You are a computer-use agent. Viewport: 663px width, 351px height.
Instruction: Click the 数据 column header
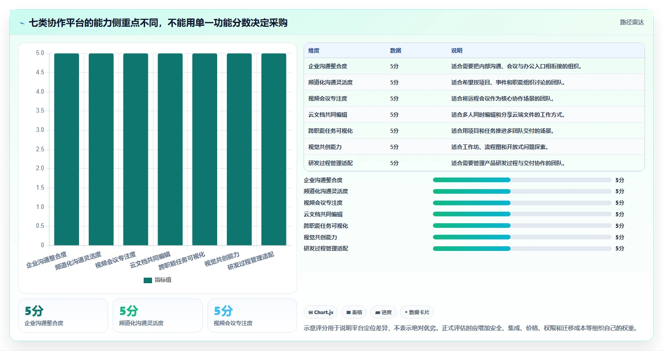[395, 51]
